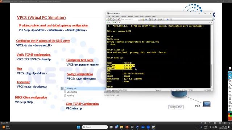The image size is (232, 130).
Task: Open the Window menu in SecureCRT
Action: (x=148, y=17)
